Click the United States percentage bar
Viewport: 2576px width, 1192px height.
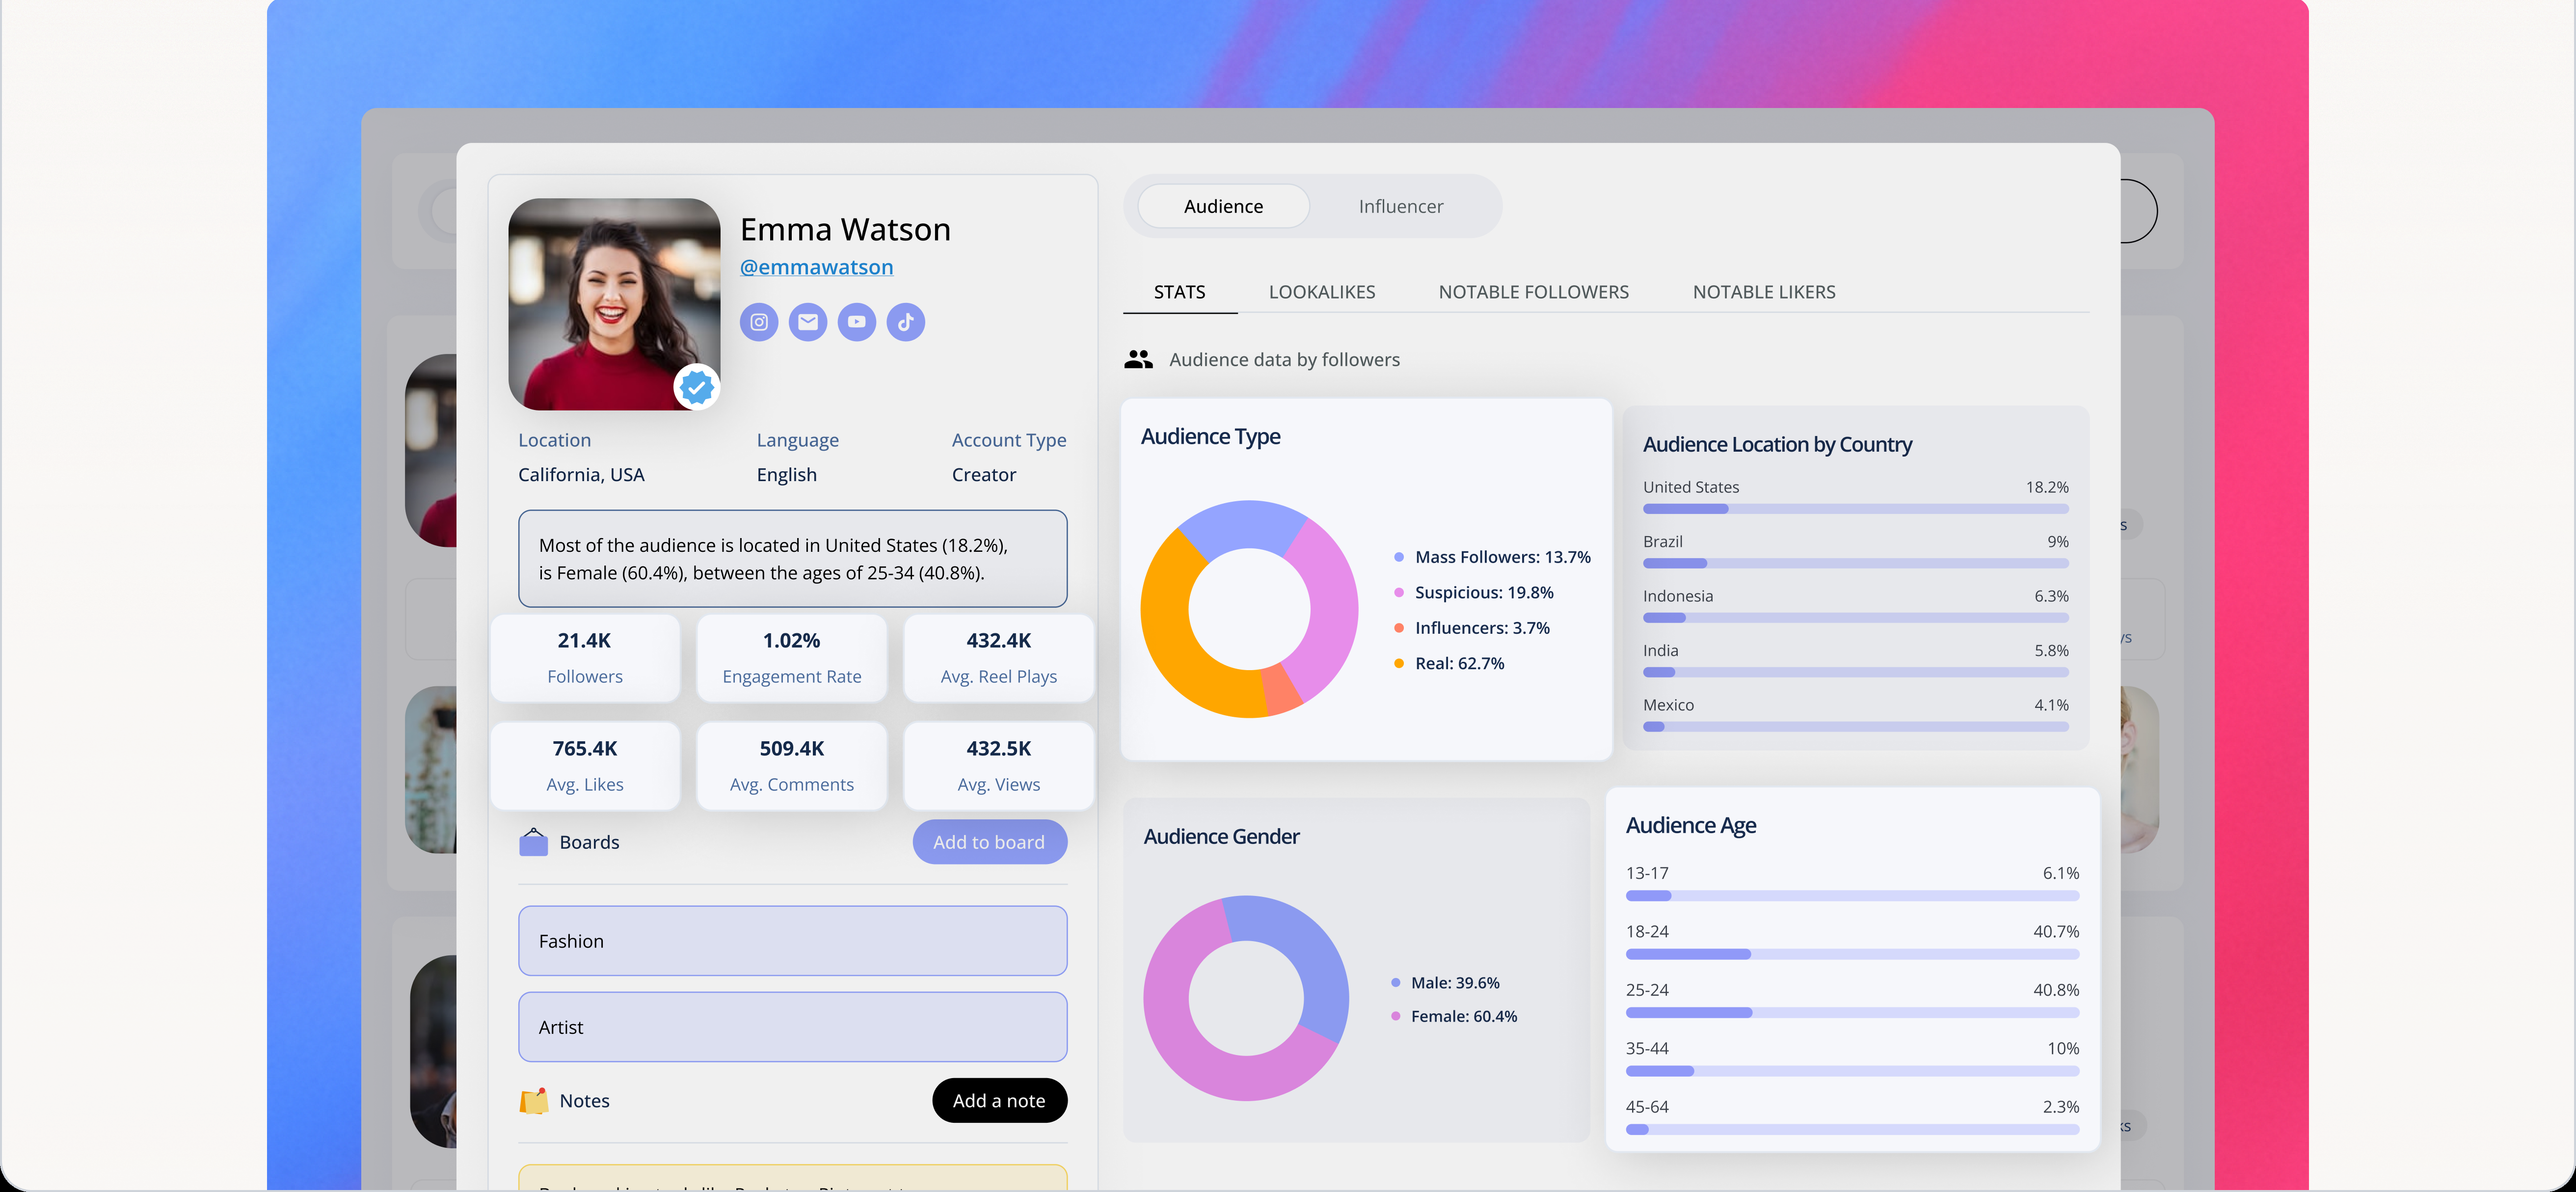[1855, 509]
